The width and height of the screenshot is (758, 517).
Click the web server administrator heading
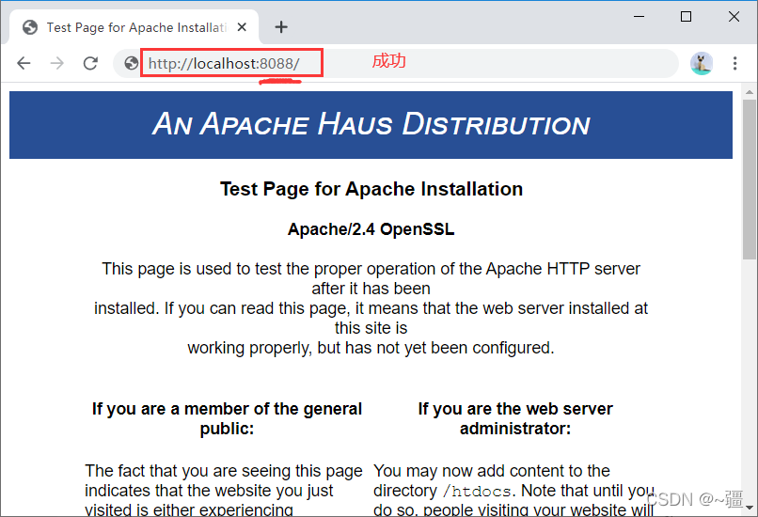coord(514,418)
